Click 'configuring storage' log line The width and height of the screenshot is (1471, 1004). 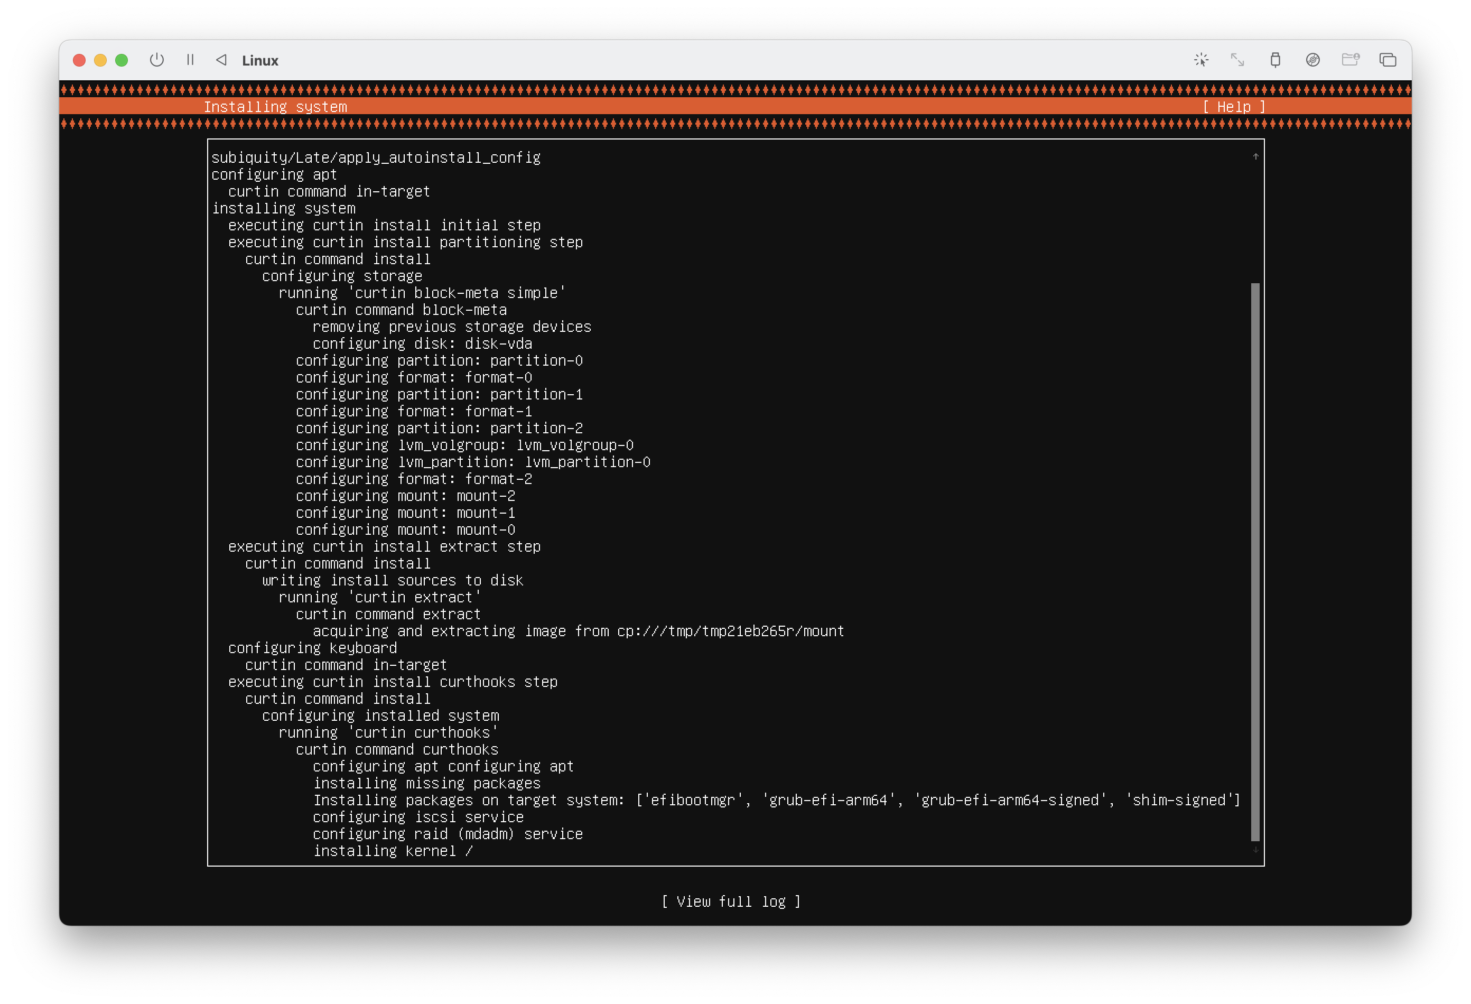(x=342, y=276)
